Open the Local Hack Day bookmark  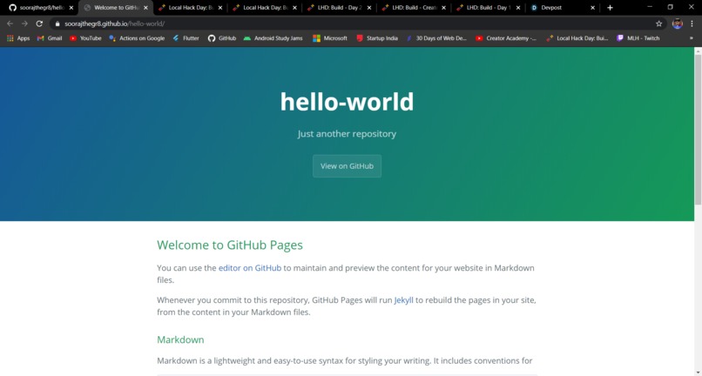(577, 38)
